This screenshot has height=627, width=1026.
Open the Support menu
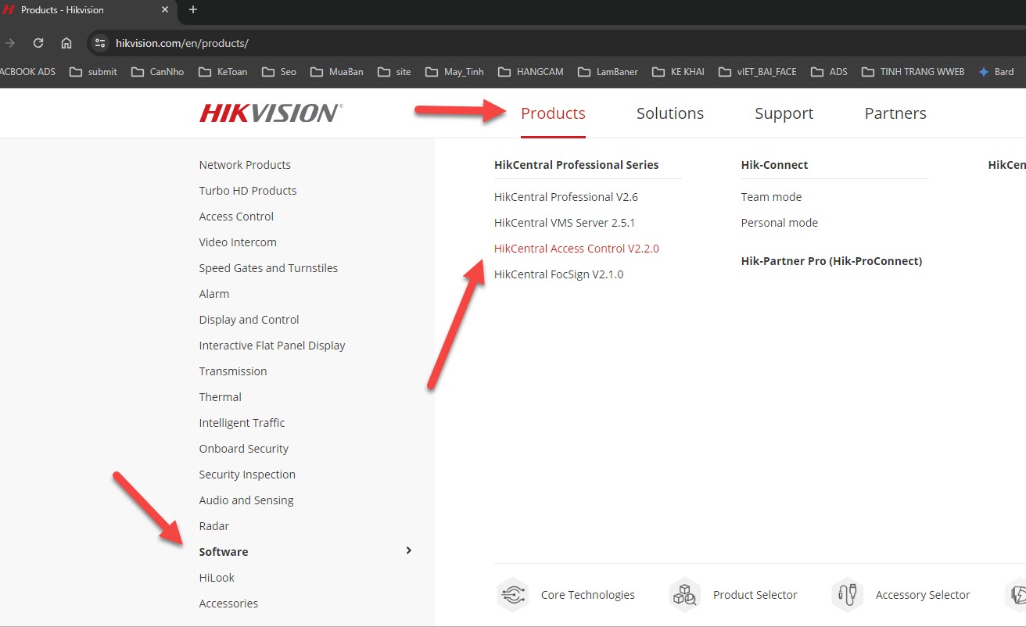point(784,113)
